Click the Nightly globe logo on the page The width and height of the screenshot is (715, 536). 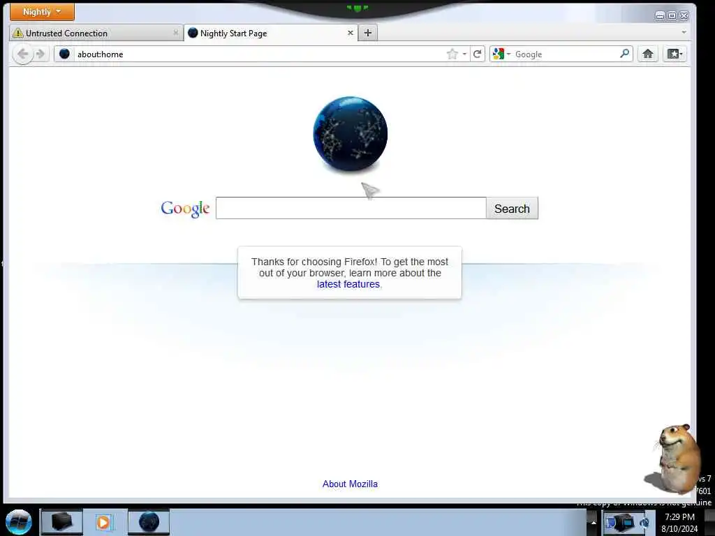coord(351,134)
